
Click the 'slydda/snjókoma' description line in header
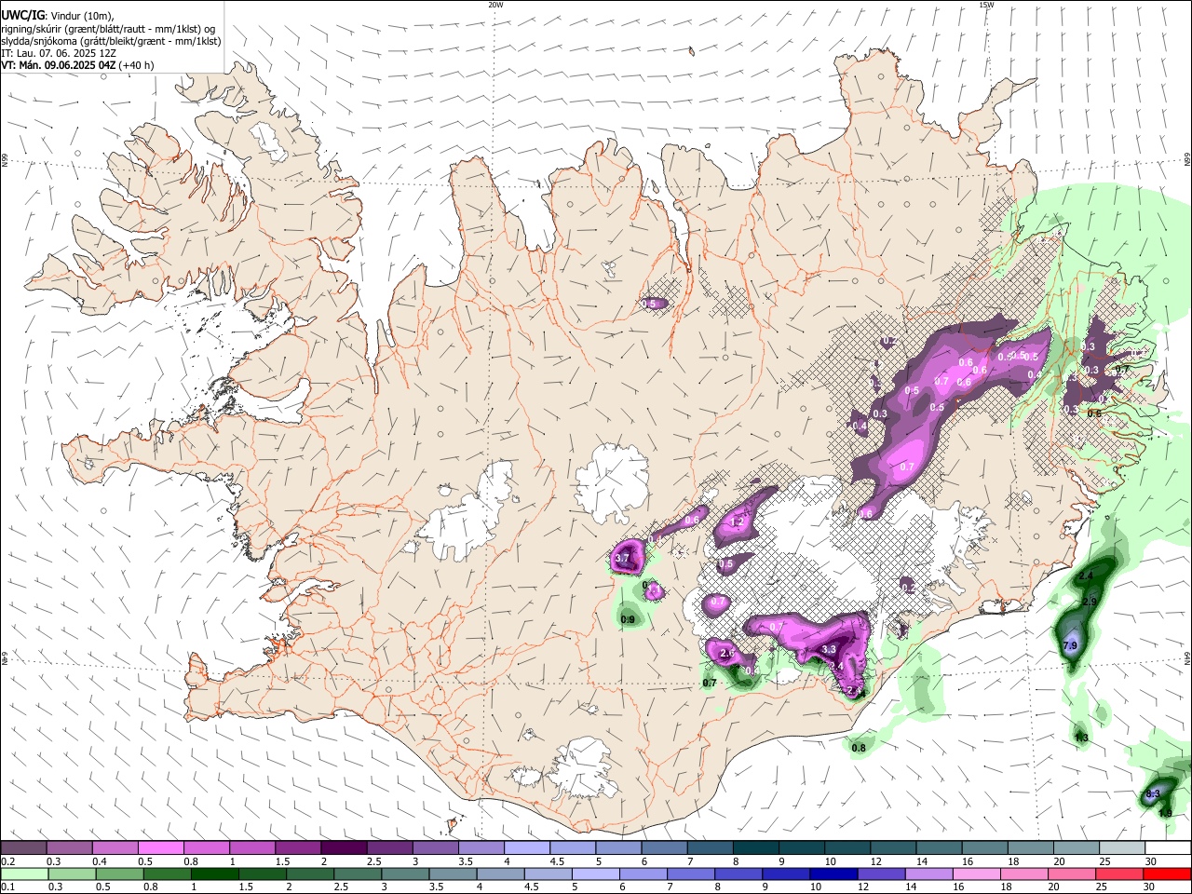pyautogui.click(x=111, y=41)
